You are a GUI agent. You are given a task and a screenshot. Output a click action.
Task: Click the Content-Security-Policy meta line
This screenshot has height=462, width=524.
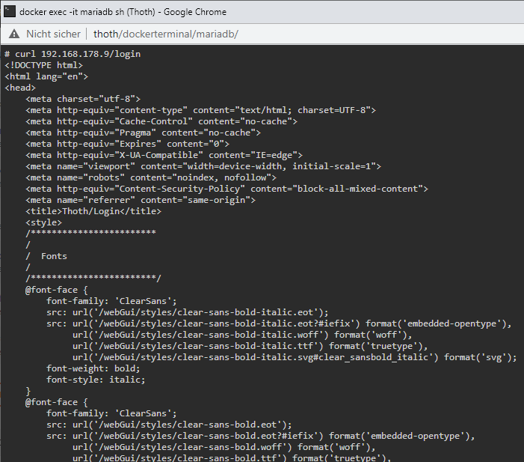click(227, 189)
